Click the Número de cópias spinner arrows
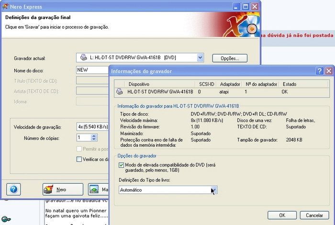335x225 pixels. tap(94, 138)
